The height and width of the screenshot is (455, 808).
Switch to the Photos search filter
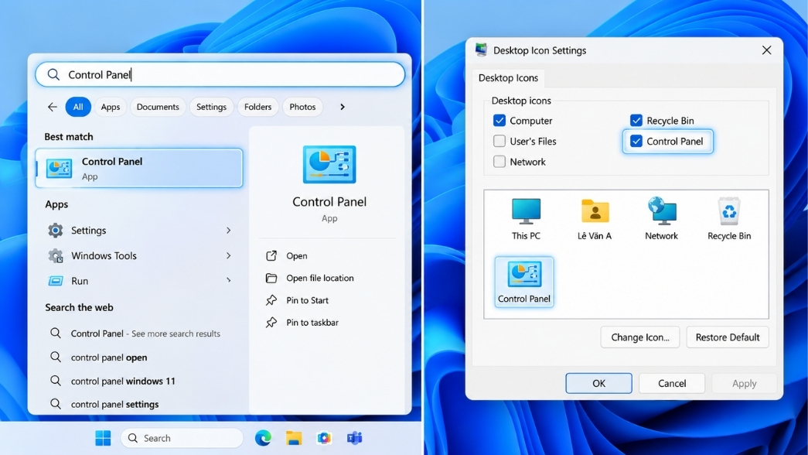pos(302,107)
